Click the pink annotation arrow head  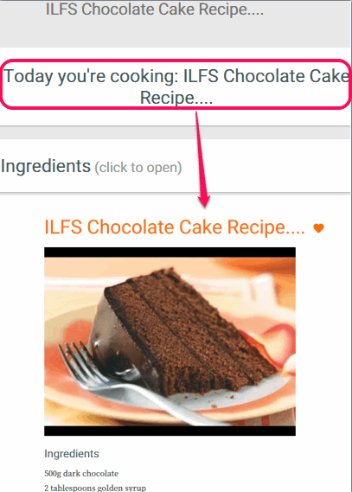204,201
